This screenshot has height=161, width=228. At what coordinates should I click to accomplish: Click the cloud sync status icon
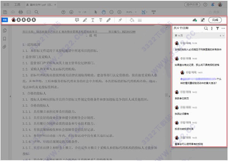click(x=195, y=20)
